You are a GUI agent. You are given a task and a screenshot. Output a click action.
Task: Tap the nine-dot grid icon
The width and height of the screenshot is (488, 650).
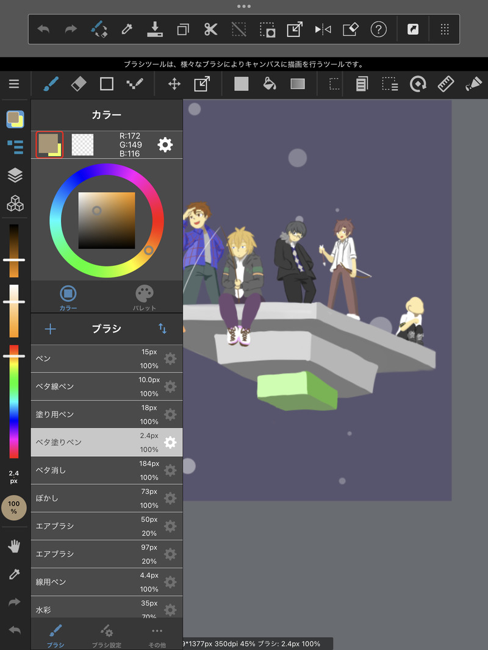(x=445, y=29)
